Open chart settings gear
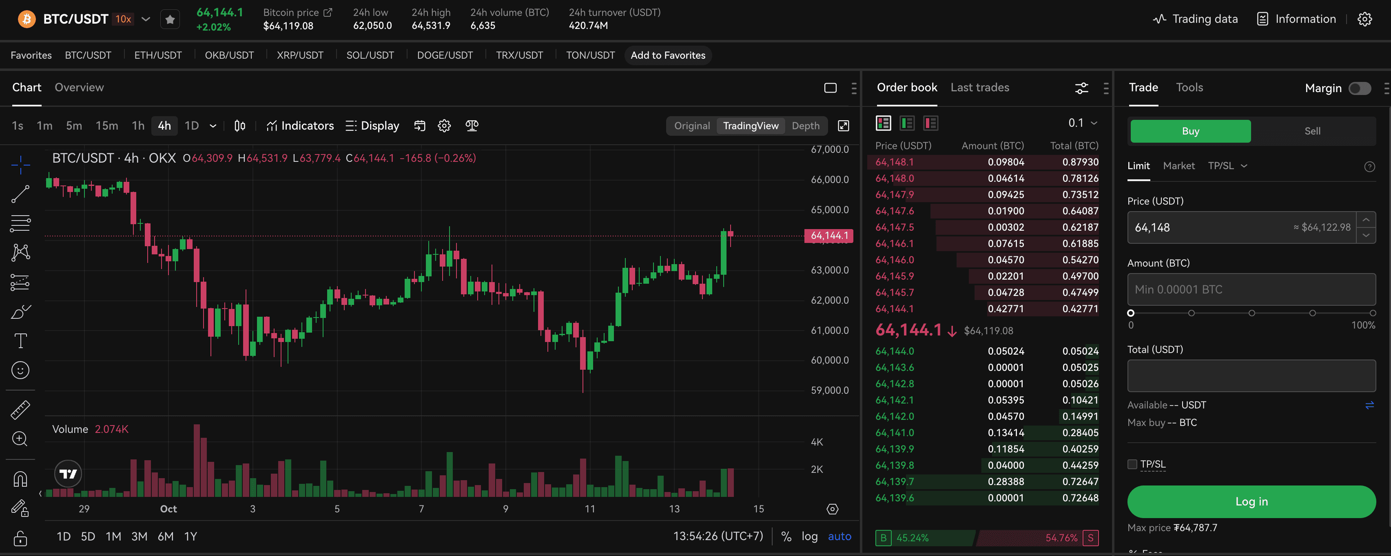 tap(444, 126)
